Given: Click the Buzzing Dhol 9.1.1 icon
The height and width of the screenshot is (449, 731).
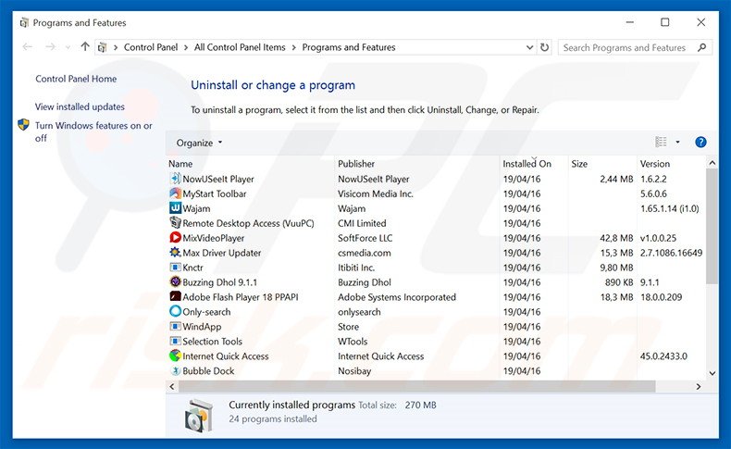Looking at the screenshot, I should (x=175, y=282).
